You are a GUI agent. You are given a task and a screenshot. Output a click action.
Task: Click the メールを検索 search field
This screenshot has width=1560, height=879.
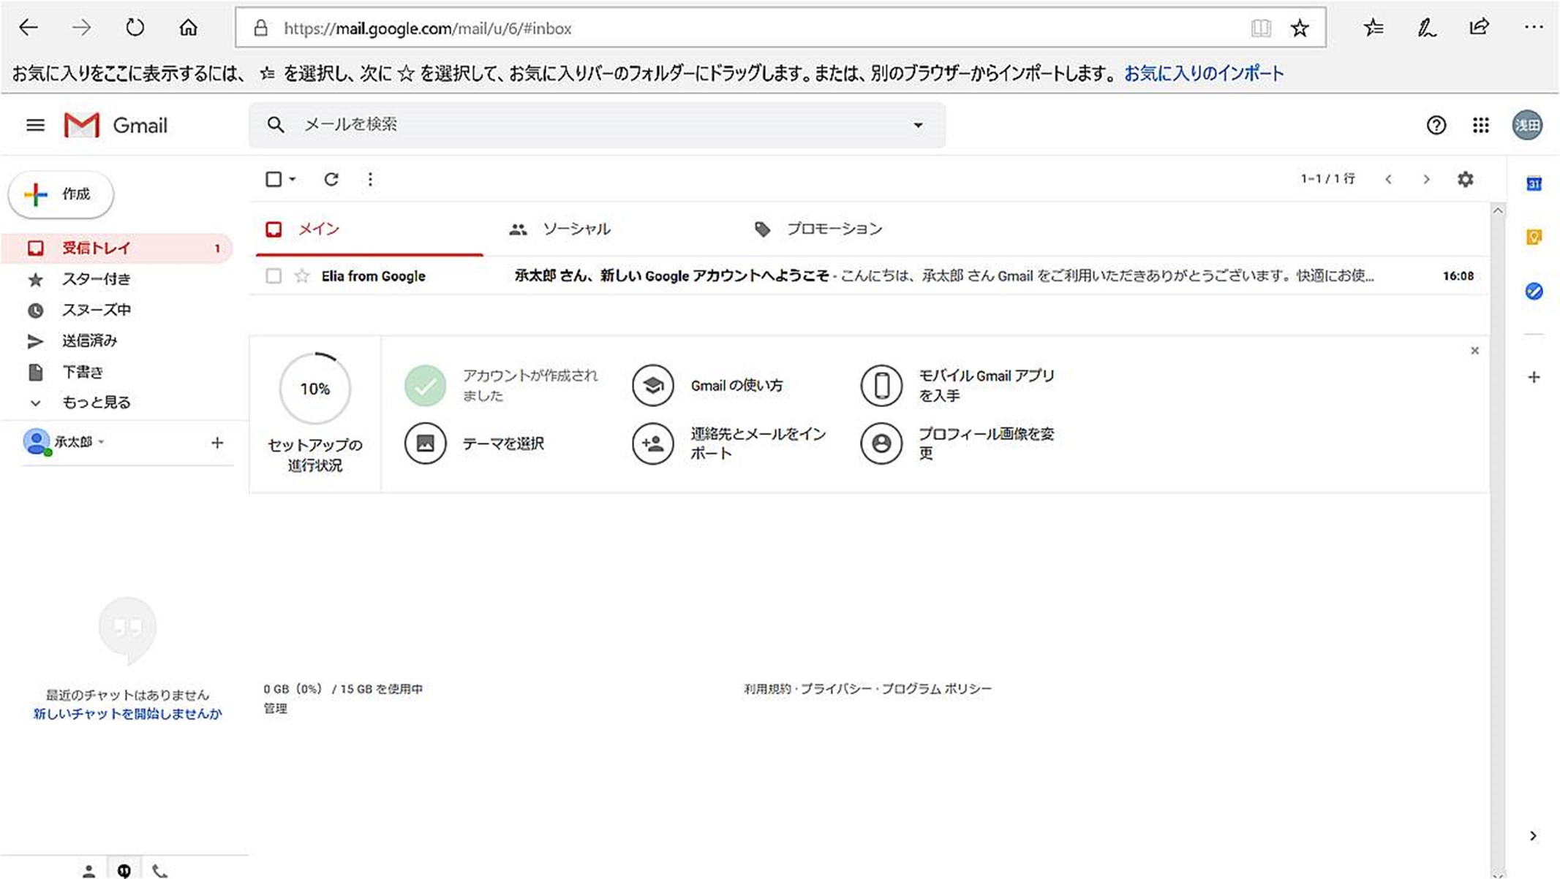point(585,125)
